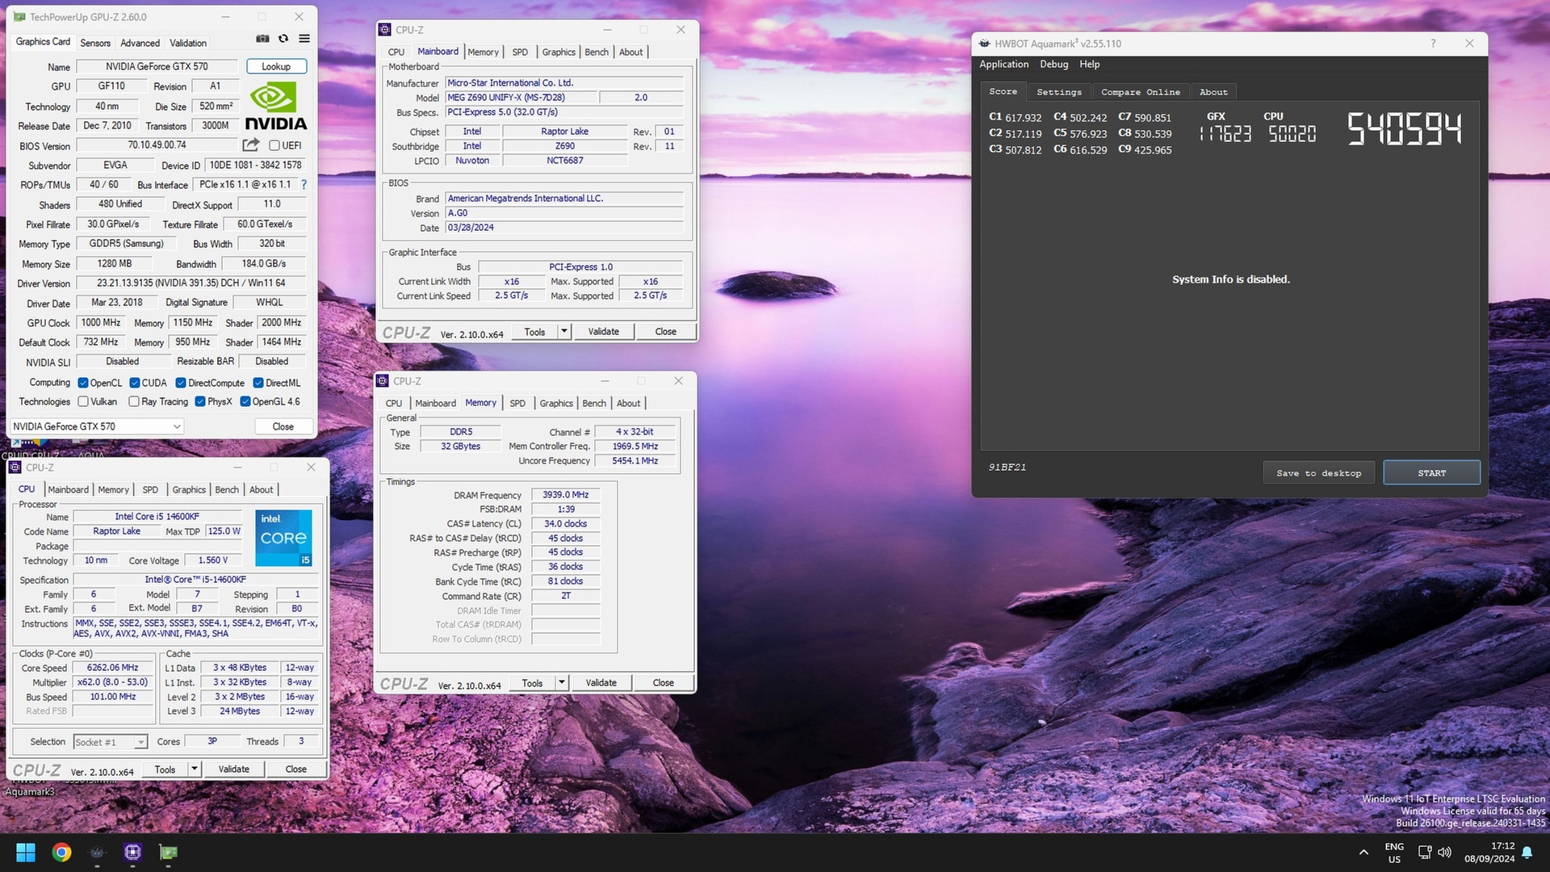Expand Tools dropdown arrow in CPU-Z CPU window
This screenshot has height=872, width=1550.
pos(194,769)
